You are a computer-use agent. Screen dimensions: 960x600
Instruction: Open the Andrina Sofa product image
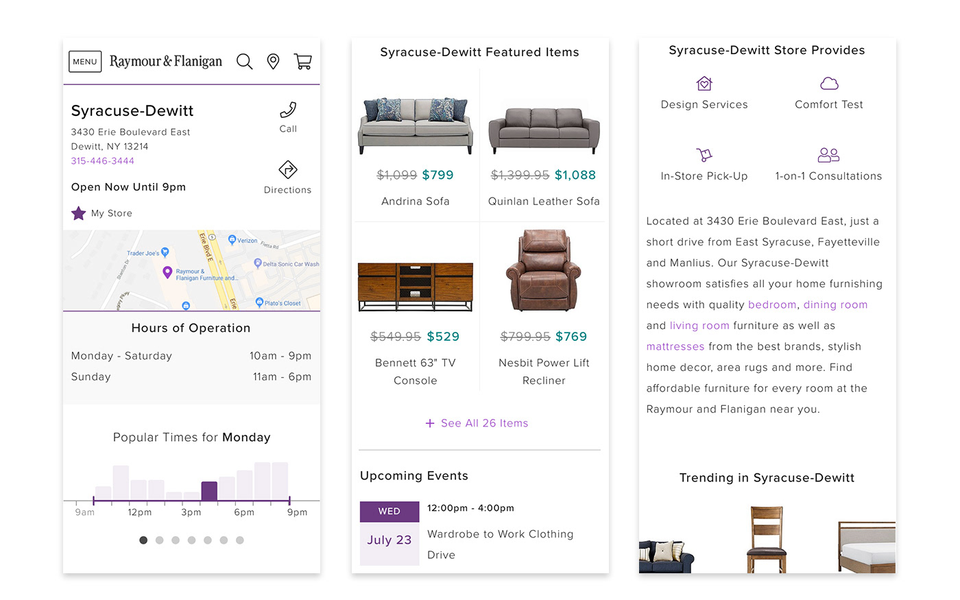coord(416,125)
